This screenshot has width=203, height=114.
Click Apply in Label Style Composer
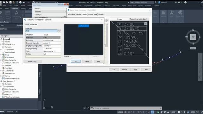click(x=135, y=70)
